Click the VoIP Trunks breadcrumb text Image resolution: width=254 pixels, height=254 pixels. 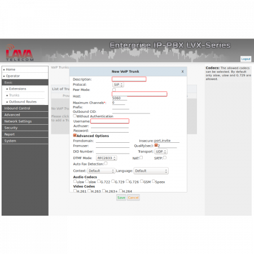(60, 67)
